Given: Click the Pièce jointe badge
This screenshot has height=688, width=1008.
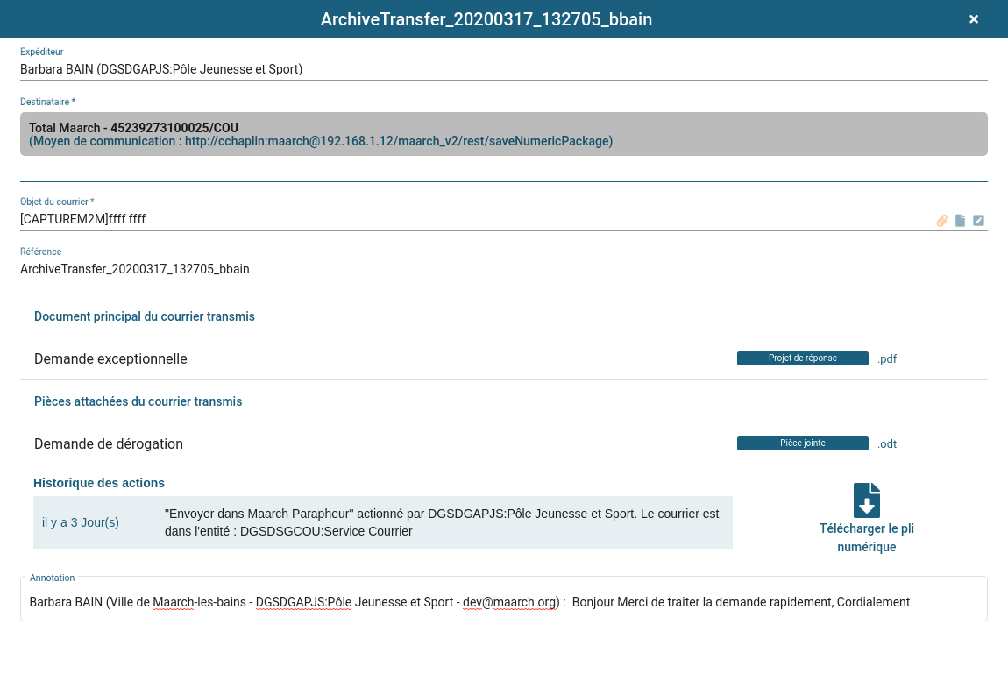Looking at the screenshot, I should (802, 443).
